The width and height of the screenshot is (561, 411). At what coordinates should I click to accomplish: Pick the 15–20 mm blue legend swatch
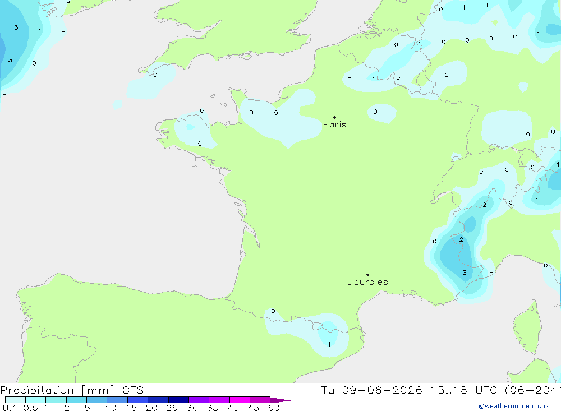[138, 400]
